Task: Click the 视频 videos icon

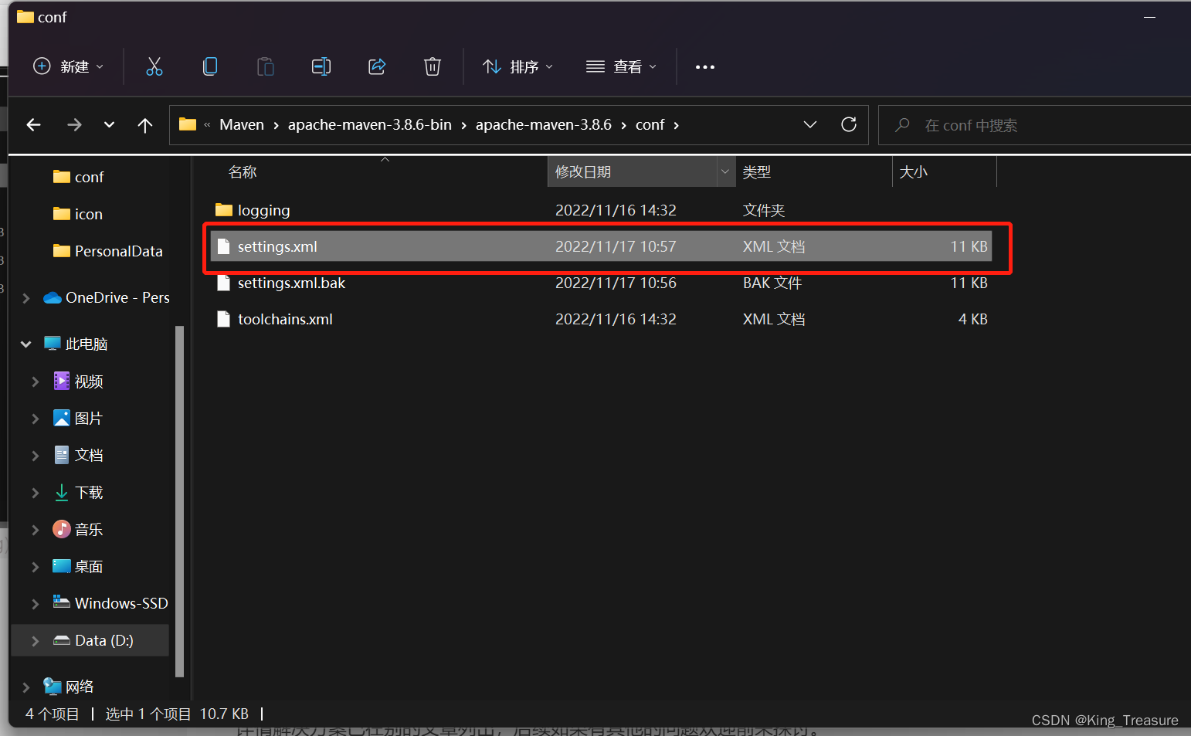Action: 62,381
